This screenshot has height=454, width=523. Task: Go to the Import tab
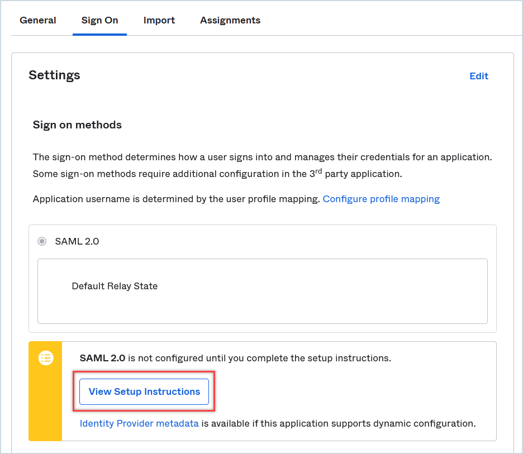(x=159, y=20)
